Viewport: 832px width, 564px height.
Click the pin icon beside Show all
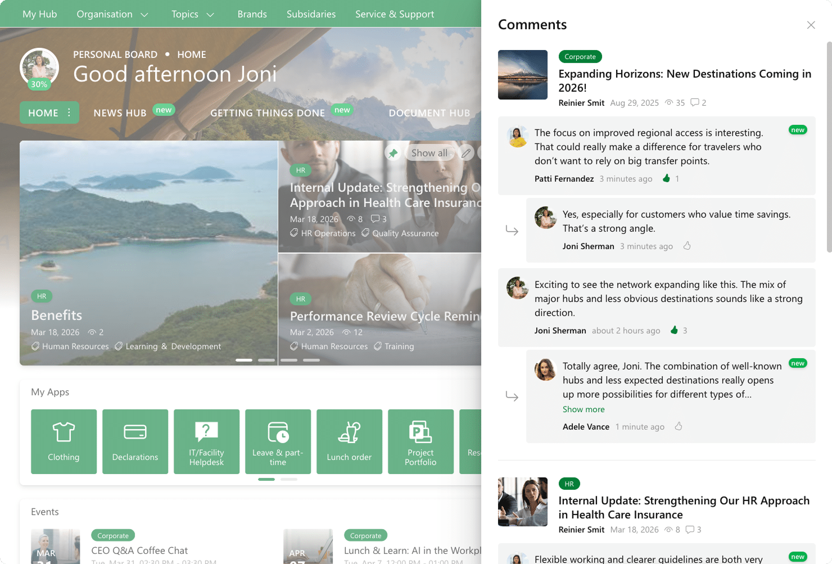click(393, 153)
